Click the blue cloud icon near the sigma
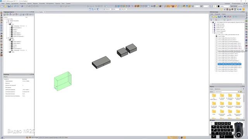The image size is (248, 139). tap(240, 9)
